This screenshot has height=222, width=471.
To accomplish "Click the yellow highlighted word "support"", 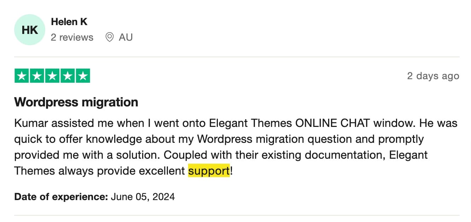I will [209, 171].
